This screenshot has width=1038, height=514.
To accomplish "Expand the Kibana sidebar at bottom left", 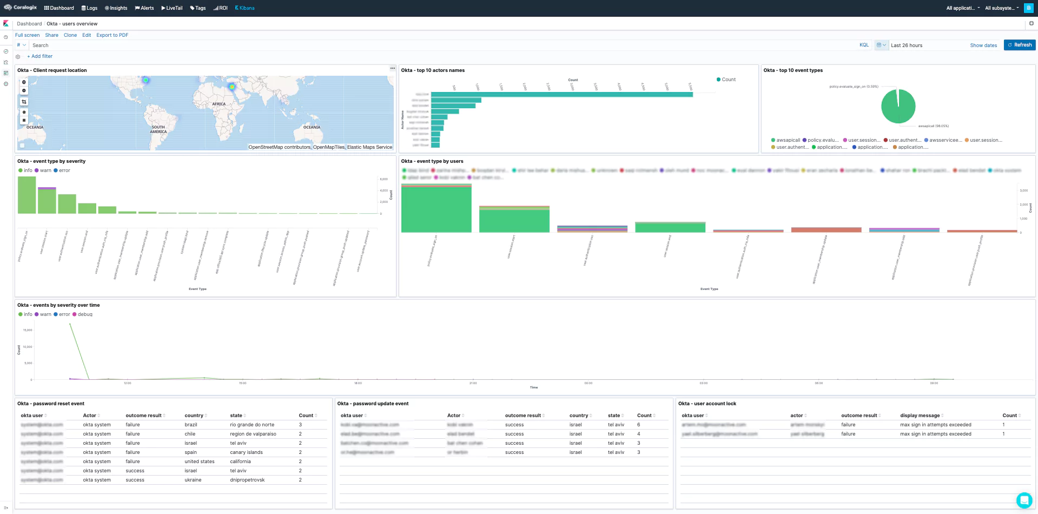I will pos(6,508).
